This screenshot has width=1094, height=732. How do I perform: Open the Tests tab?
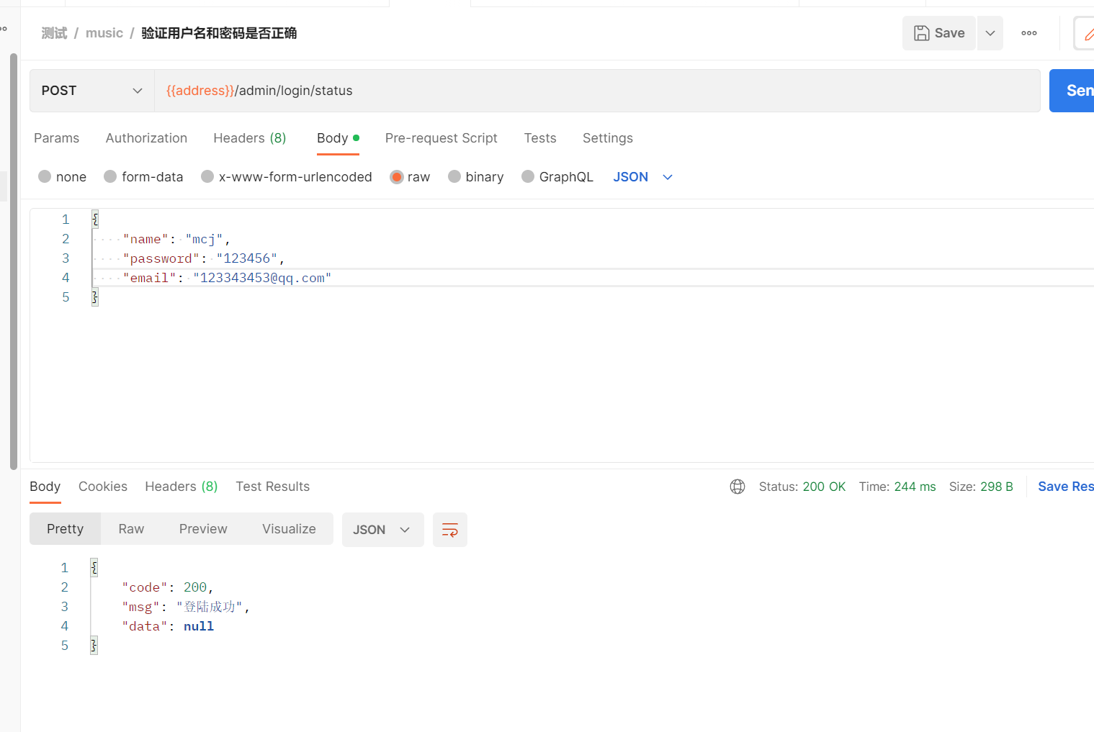(x=540, y=138)
